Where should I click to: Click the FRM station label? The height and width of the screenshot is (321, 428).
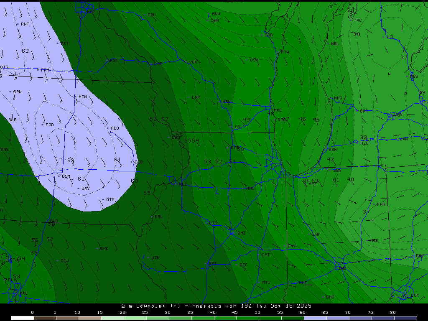[x=45, y=70]
